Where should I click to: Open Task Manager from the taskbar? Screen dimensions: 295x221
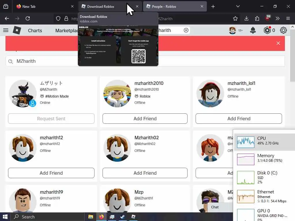tap(112, 217)
